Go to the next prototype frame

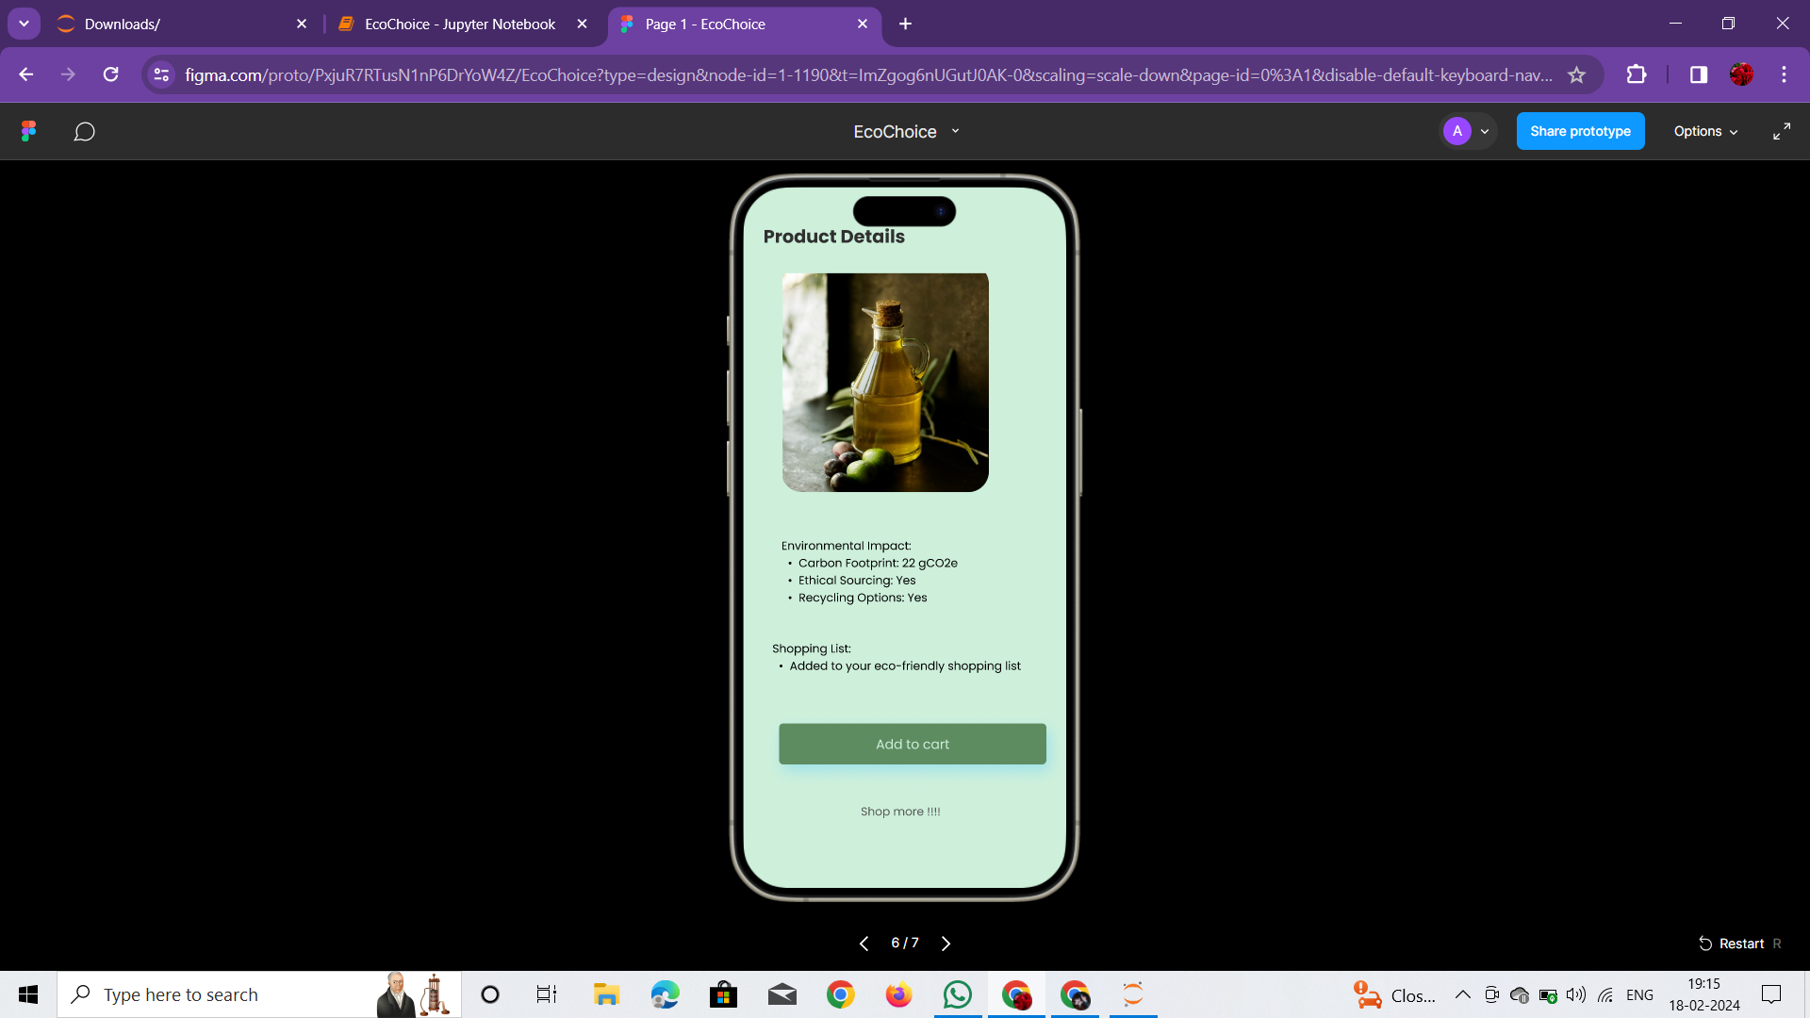(946, 944)
